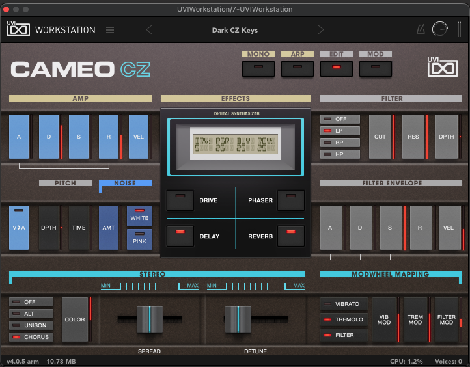The image size is (470, 367).
Task: Click the Amp decay D fader
Action: pyautogui.click(x=49, y=137)
